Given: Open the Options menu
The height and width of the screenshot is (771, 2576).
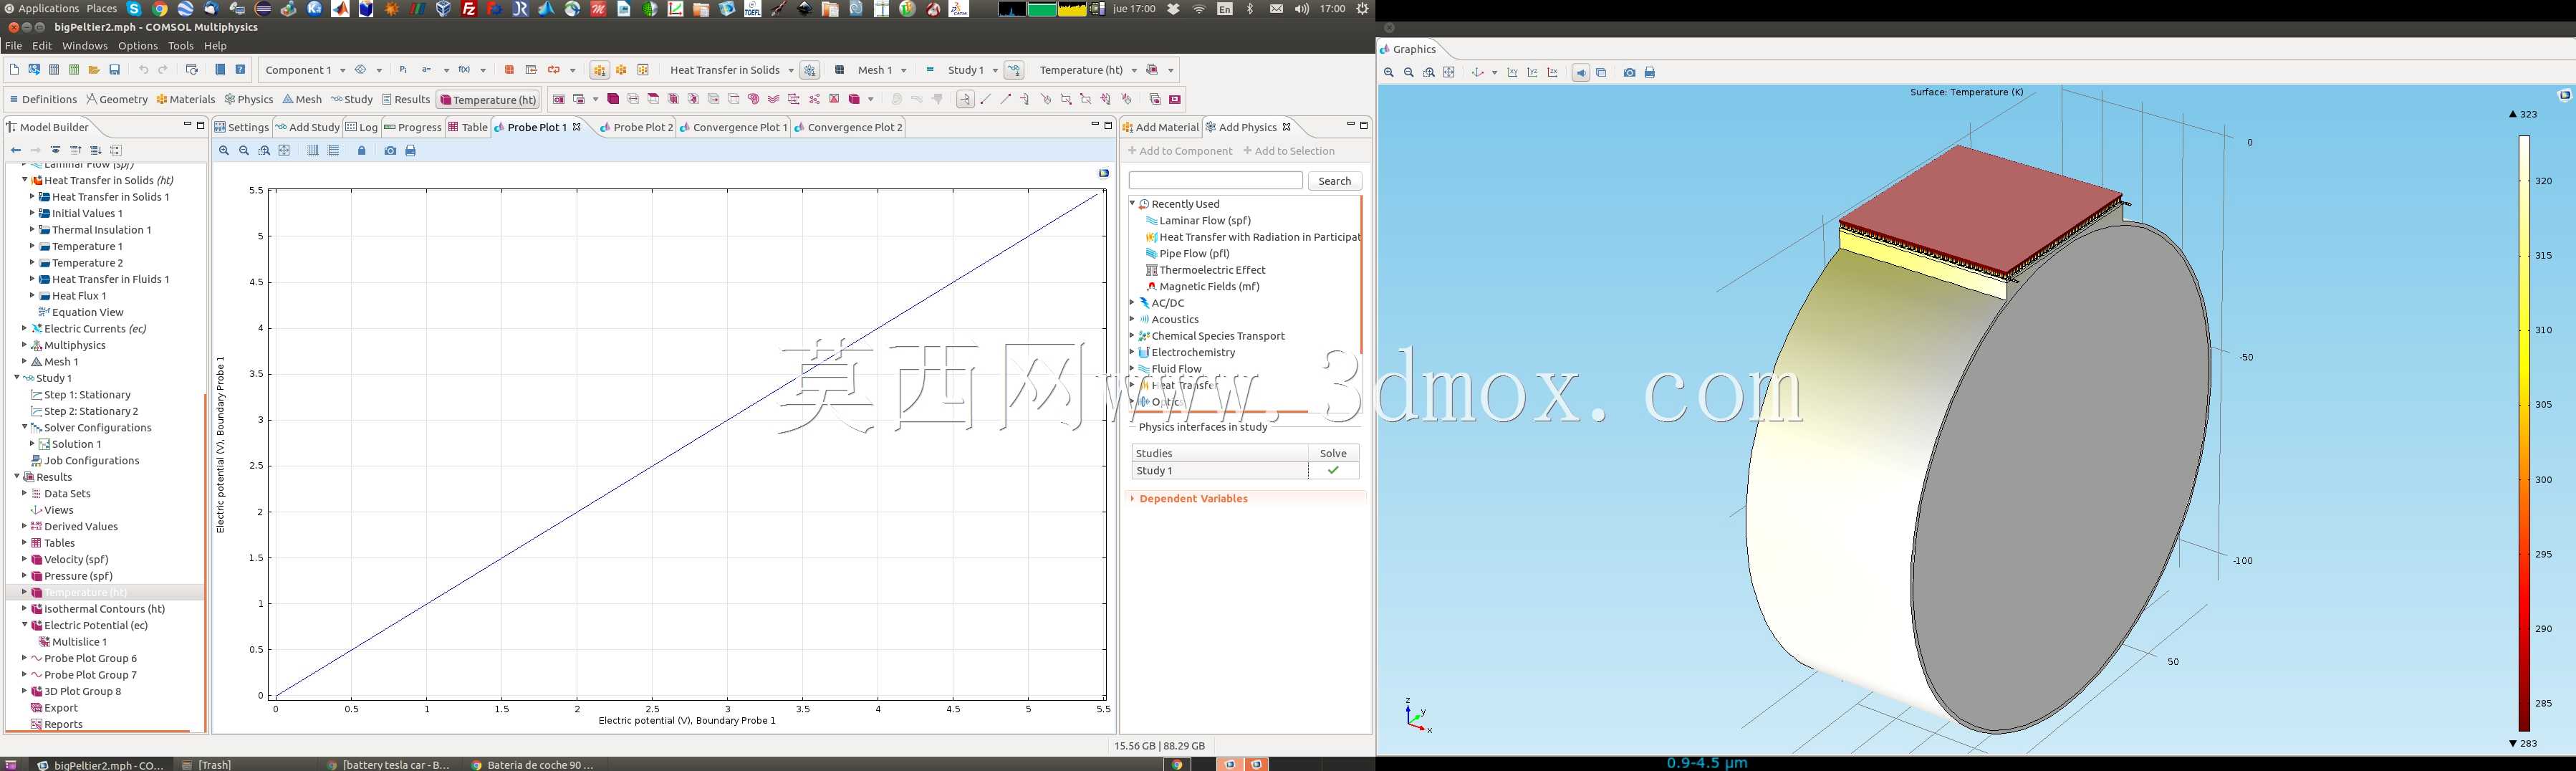Looking at the screenshot, I should click(138, 46).
